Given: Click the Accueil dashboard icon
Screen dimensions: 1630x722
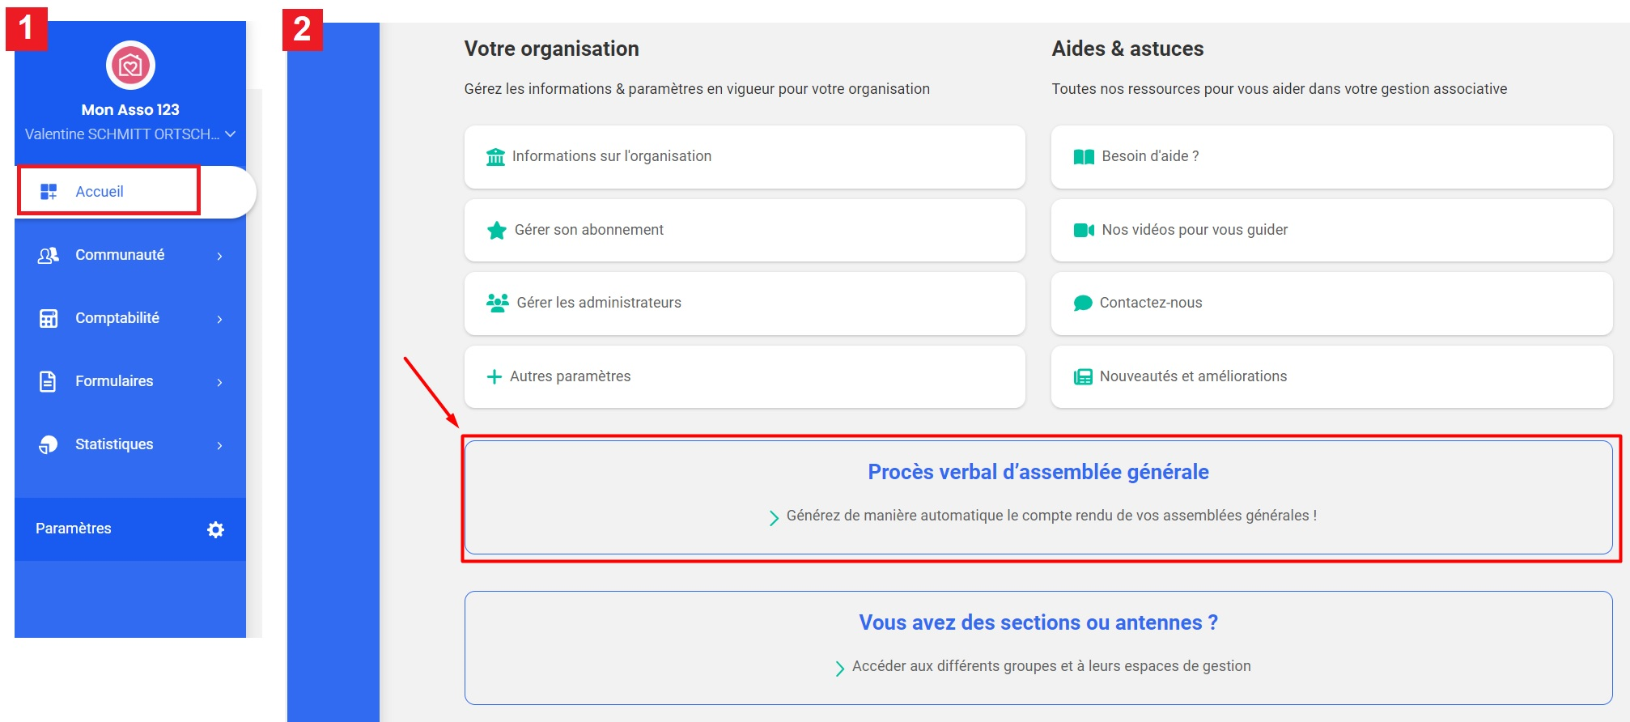Looking at the screenshot, I should point(49,192).
